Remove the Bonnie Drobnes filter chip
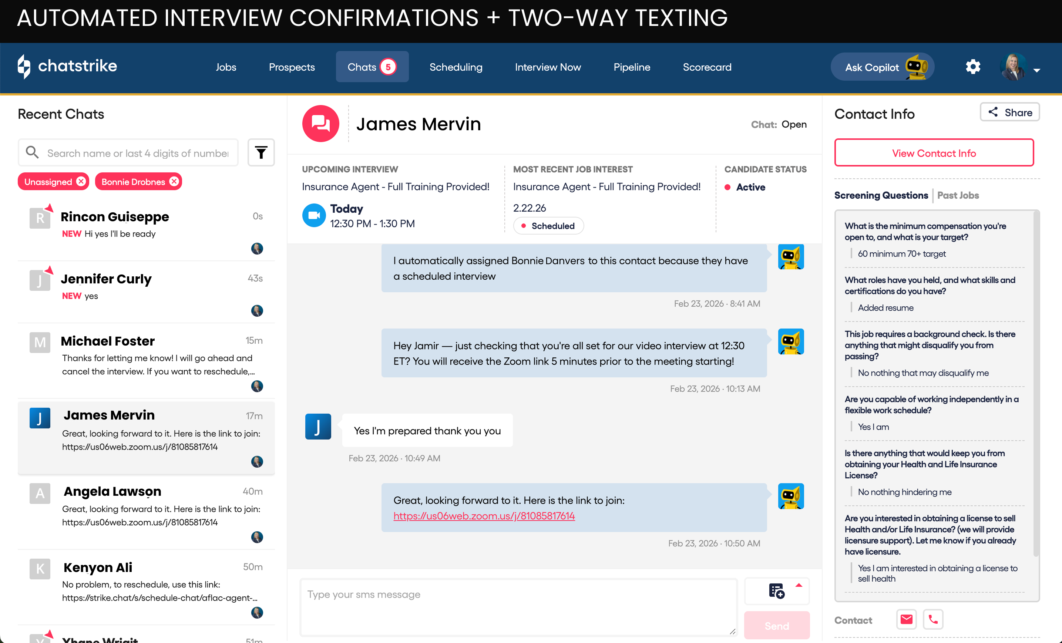The width and height of the screenshot is (1062, 643). pyautogui.click(x=174, y=181)
